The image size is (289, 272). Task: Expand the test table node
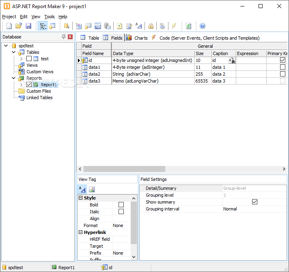(21, 59)
